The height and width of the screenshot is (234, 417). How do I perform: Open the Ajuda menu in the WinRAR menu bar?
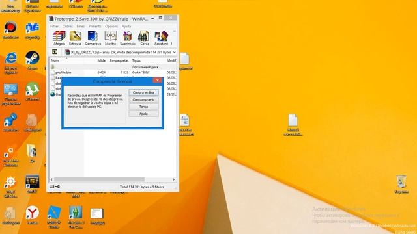126,26
